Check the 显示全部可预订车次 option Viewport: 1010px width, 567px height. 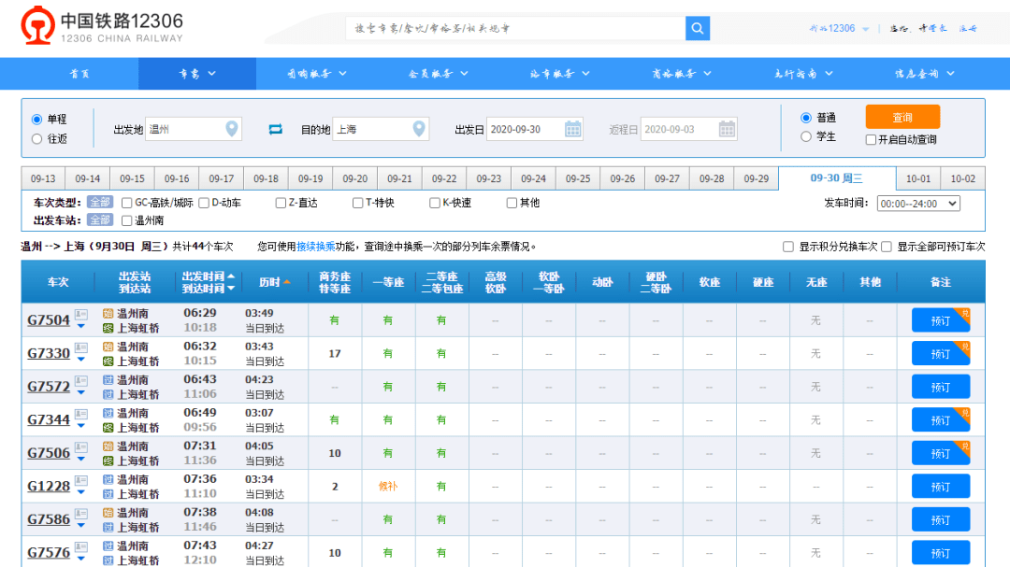[x=887, y=248]
